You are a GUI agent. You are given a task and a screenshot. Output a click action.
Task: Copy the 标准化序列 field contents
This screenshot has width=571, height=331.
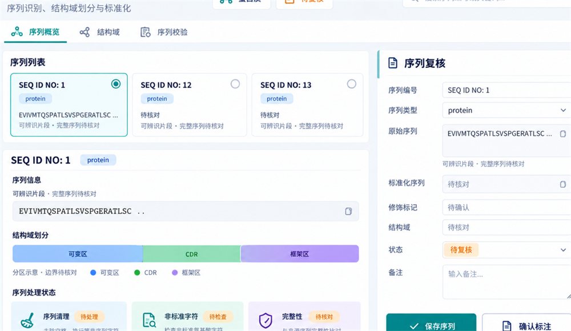(x=563, y=184)
